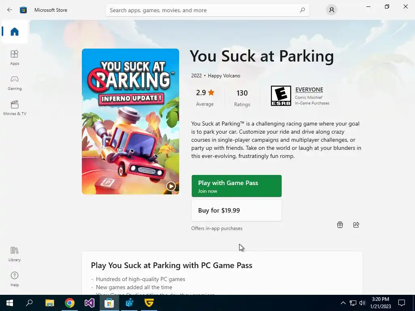
Task: Open Google Chrome from taskbar
Action: point(70,303)
